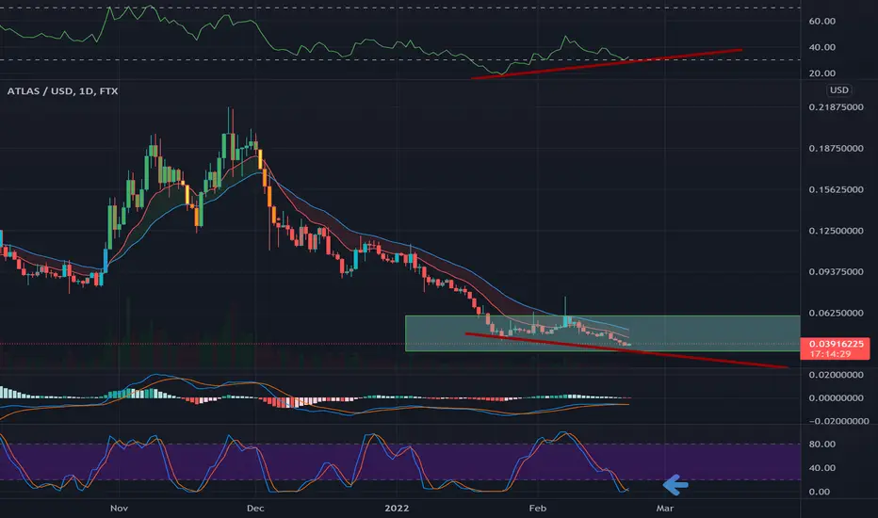Click the 20.00 level on RSI scale
Screen dimensions: 878x518
[x=822, y=73]
